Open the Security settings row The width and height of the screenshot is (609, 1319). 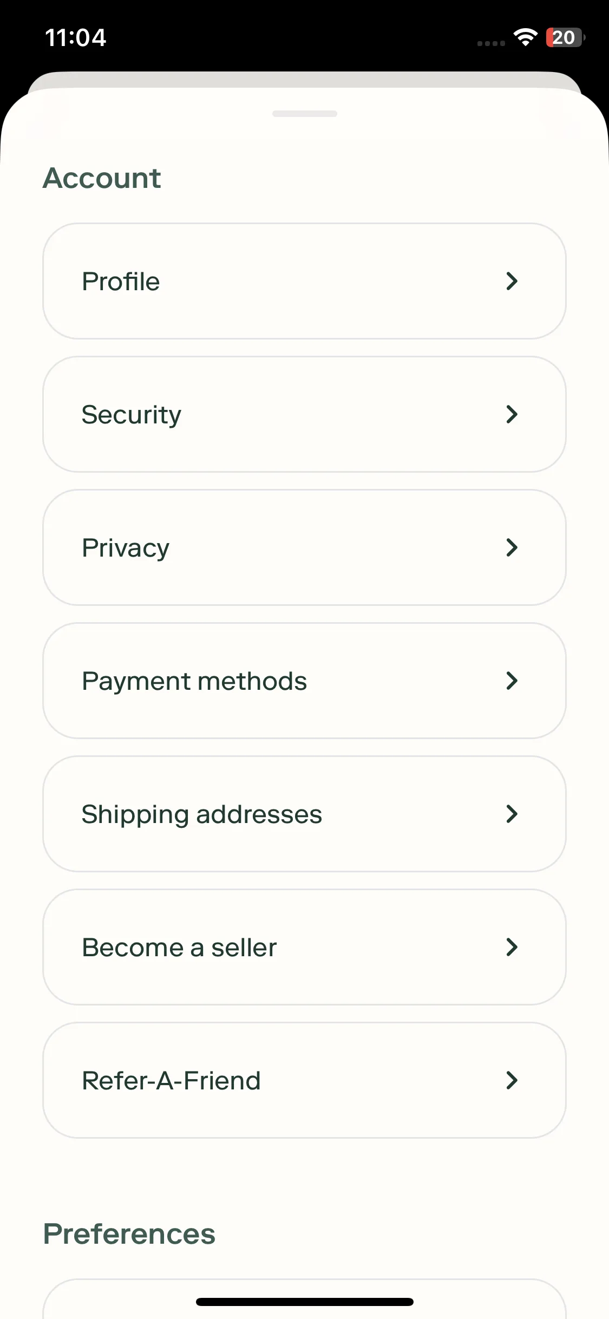pyautogui.click(x=304, y=414)
